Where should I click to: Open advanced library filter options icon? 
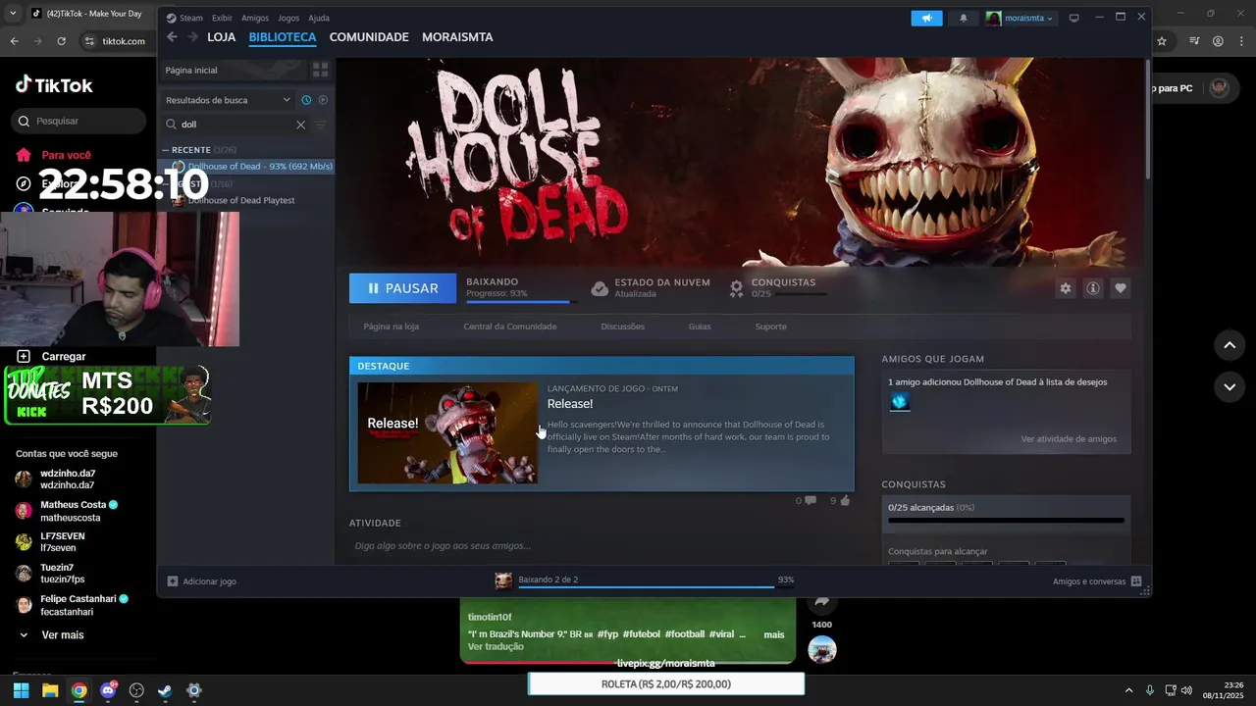[x=320, y=125]
